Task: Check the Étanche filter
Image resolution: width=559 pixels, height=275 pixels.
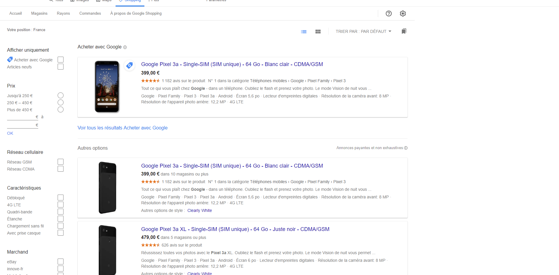Action: click(61, 219)
